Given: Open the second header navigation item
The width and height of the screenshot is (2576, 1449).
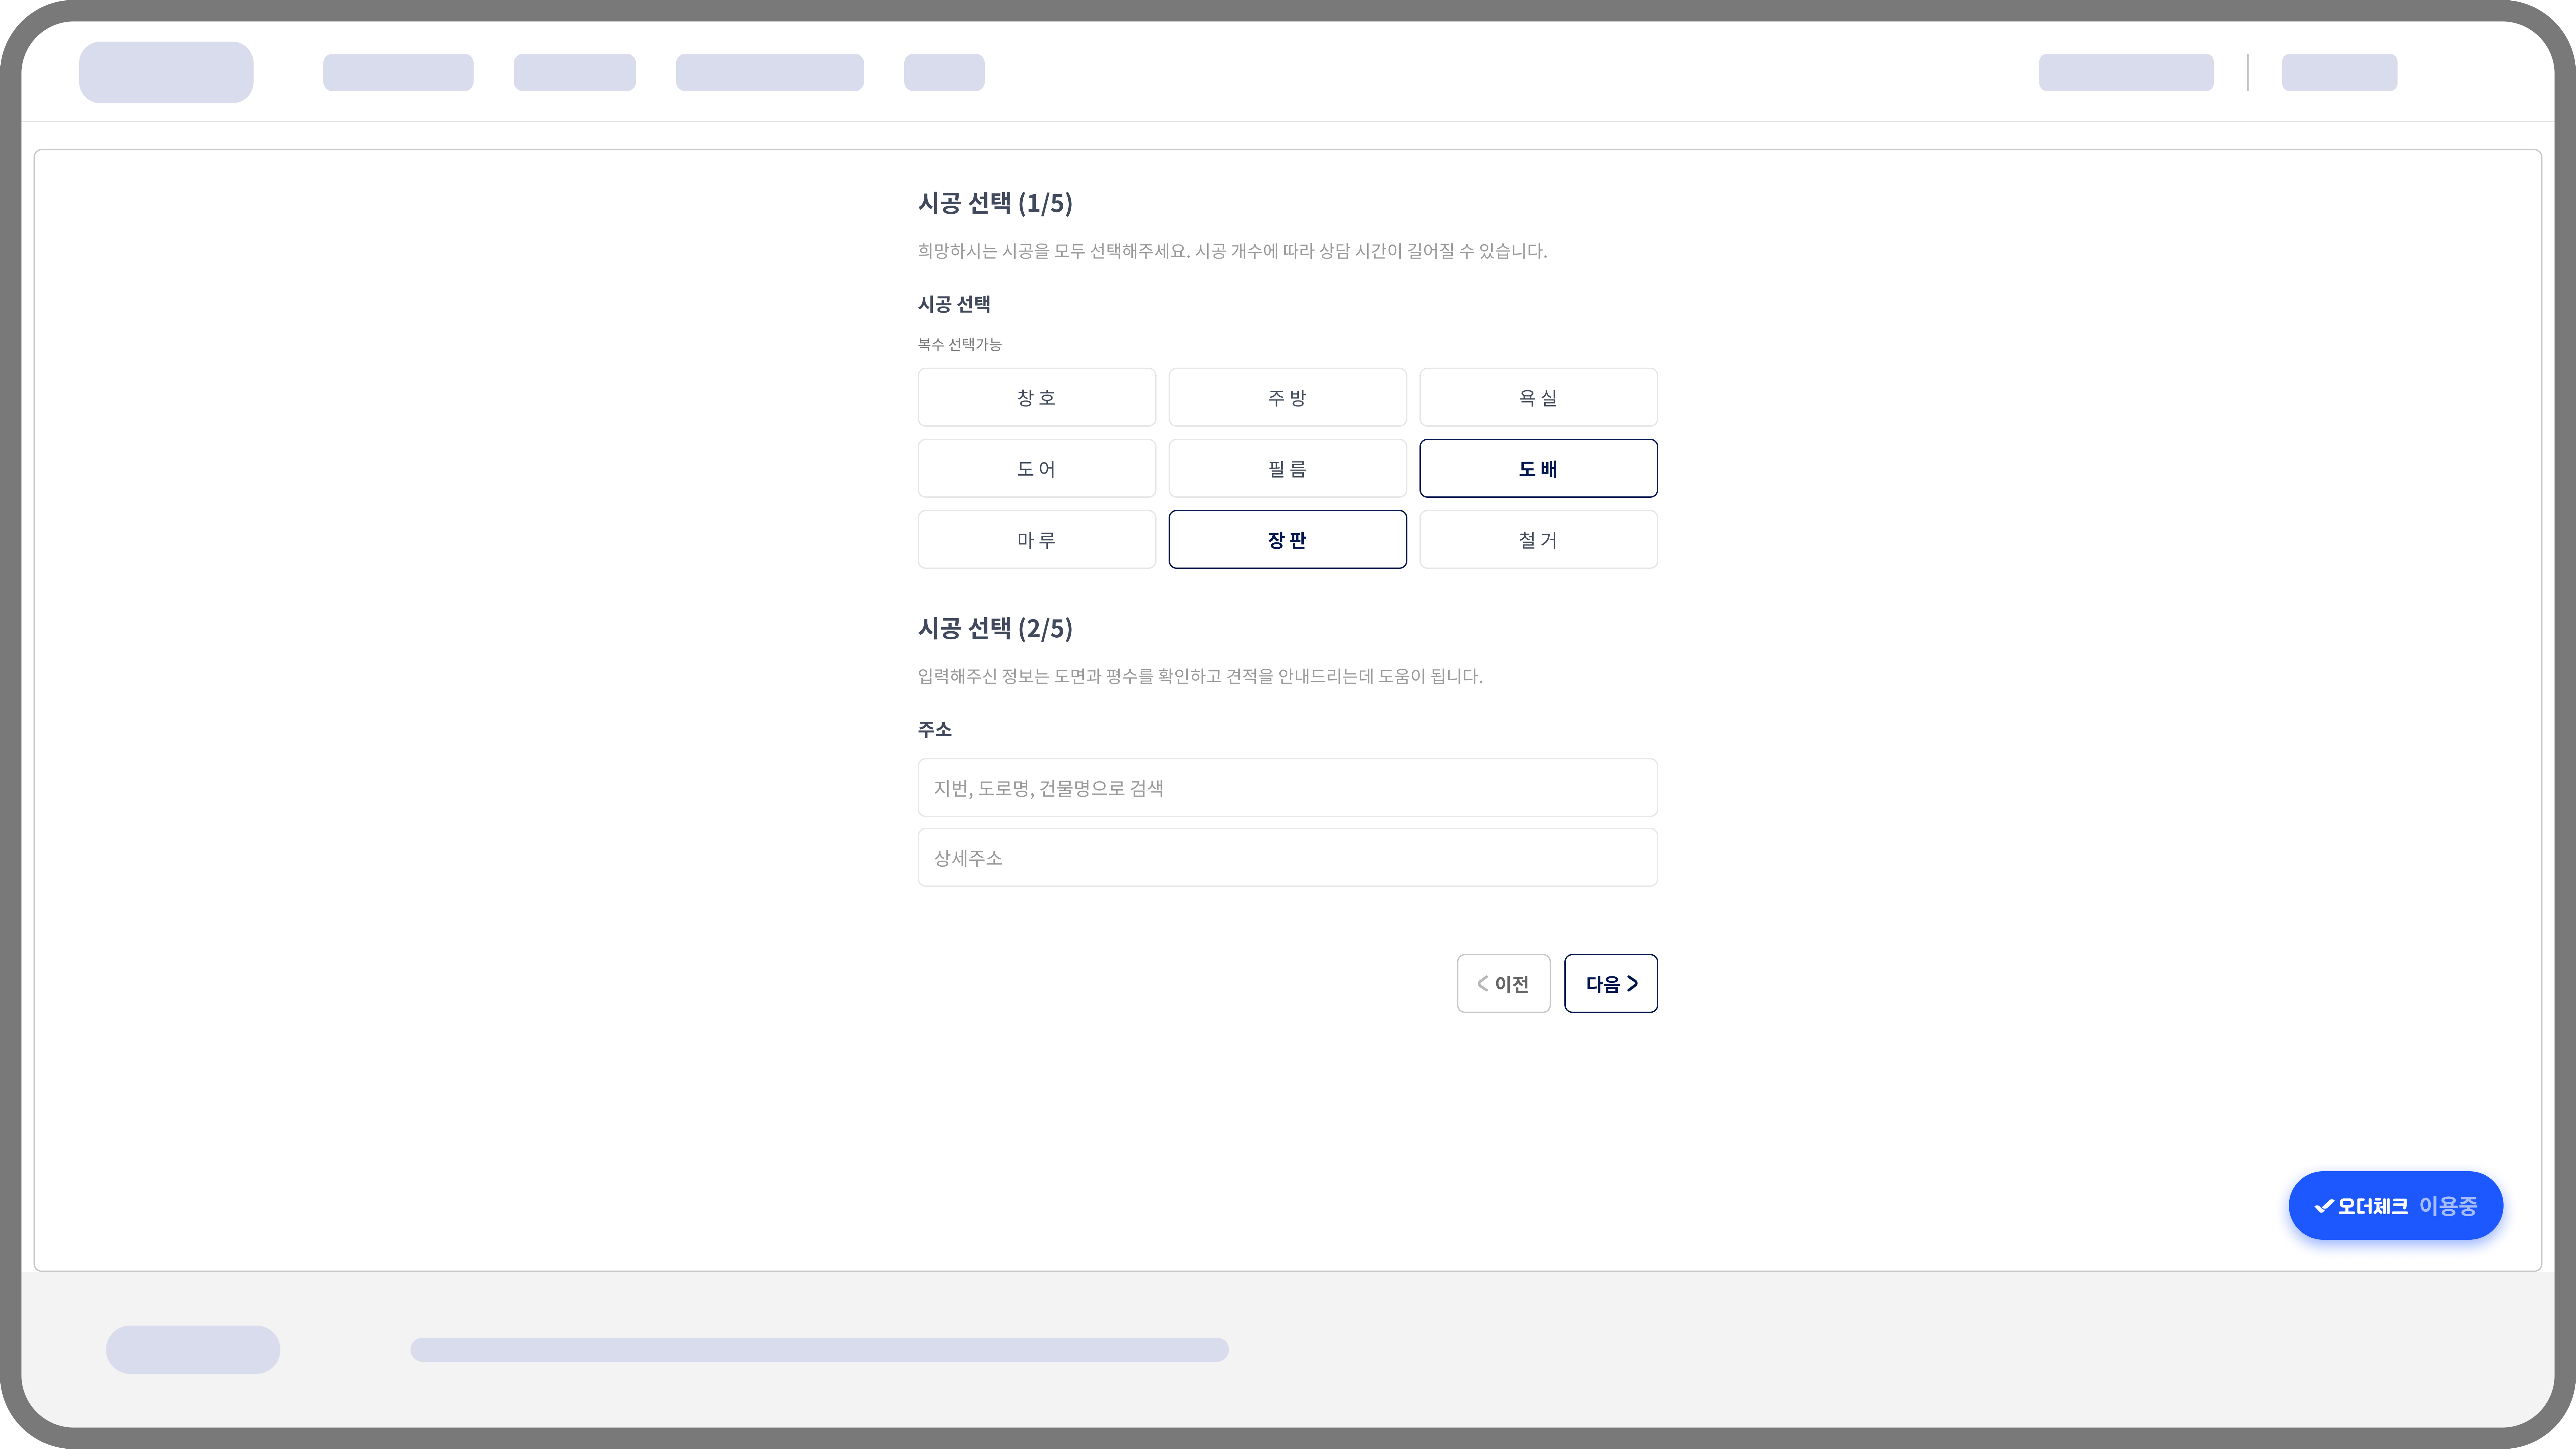Looking at the screenshot, I should tap(574, 72).
